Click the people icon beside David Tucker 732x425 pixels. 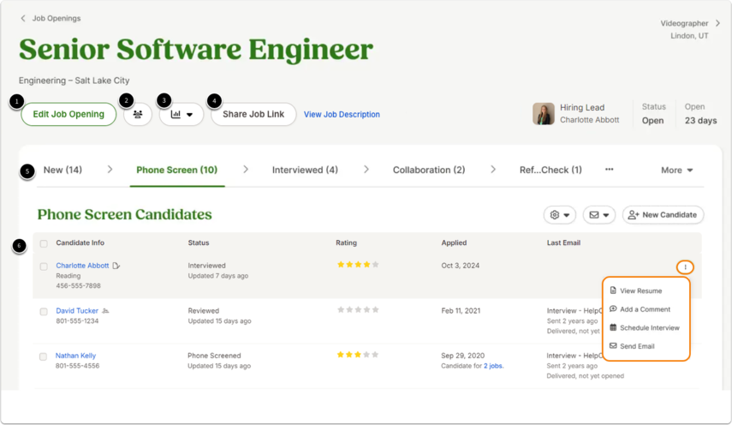tap(105, 310)
